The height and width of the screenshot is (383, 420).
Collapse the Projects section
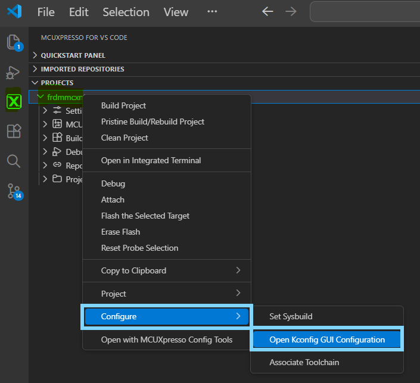[57, 83]
